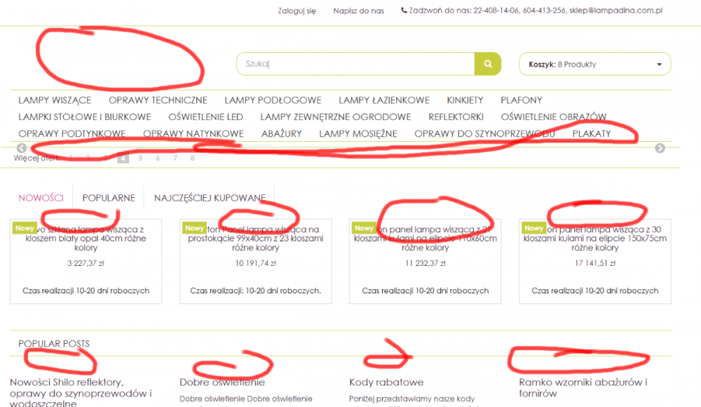This screenshot has height=407, width=701.
Task: Expand the Koszyk cart dropdown
Action: (659, 65)
